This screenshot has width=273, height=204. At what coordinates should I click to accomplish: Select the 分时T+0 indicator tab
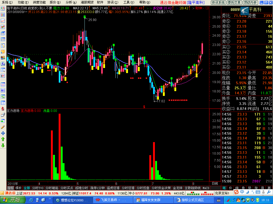(38, 188)
